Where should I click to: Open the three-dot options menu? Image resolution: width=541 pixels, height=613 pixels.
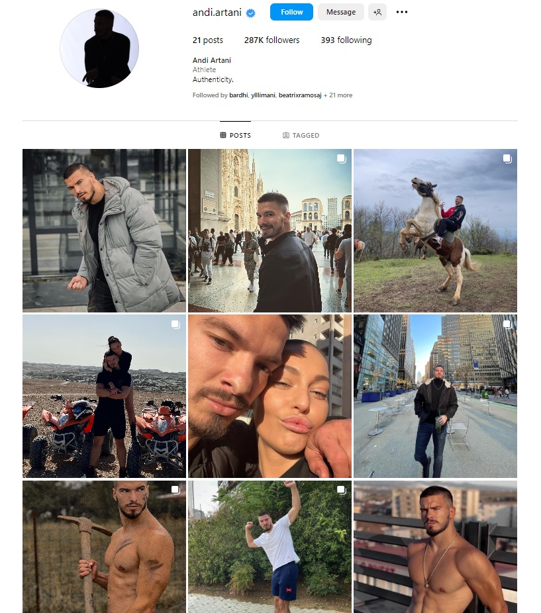[x=402, y=12]
